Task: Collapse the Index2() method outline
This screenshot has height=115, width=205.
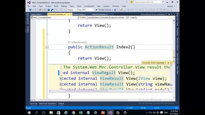Action: (47, 47)
